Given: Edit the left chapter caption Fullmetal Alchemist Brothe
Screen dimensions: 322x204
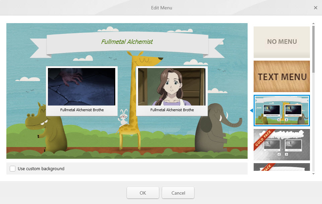Looking at the screenshot, I should 82,110.
